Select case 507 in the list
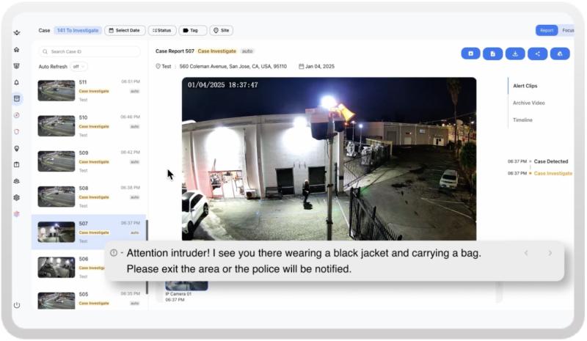Image resolution: width=587 pixels, height=341 pixels. 89,232
